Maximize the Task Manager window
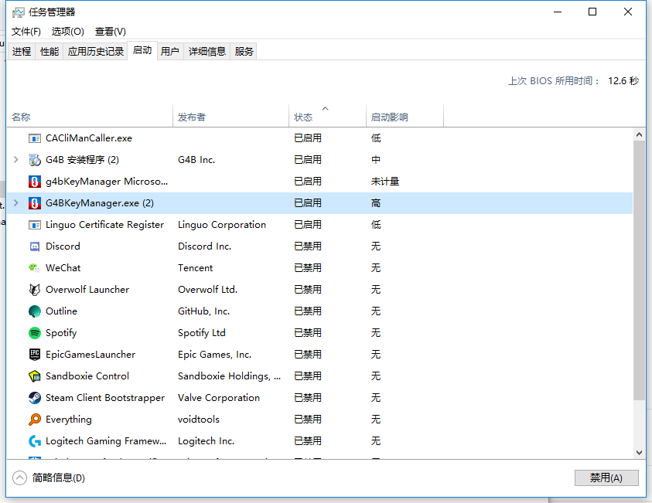The height and width of the screenshot is (503, 652). click(592, 12)
